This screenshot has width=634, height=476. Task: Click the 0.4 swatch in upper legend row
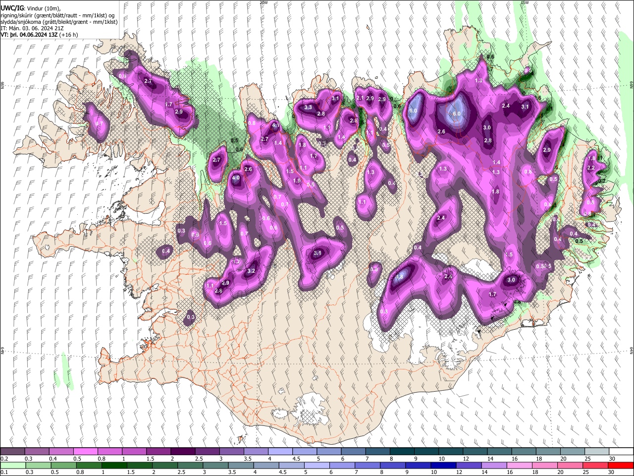click(x=61, y=451)
